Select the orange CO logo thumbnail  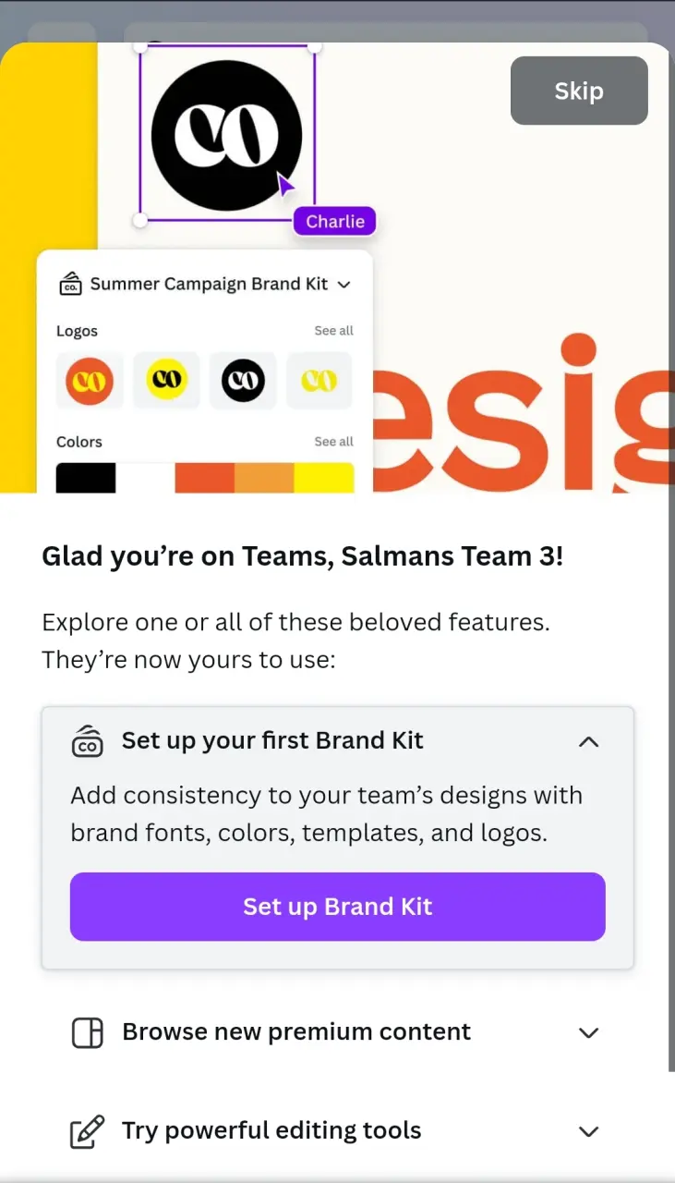[90, 380]
